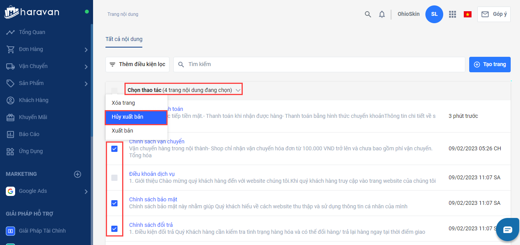Click Giải Pháp Tài Chính money icon
Image resolution: width=520 pixels, height=245 pixels.
10,231
